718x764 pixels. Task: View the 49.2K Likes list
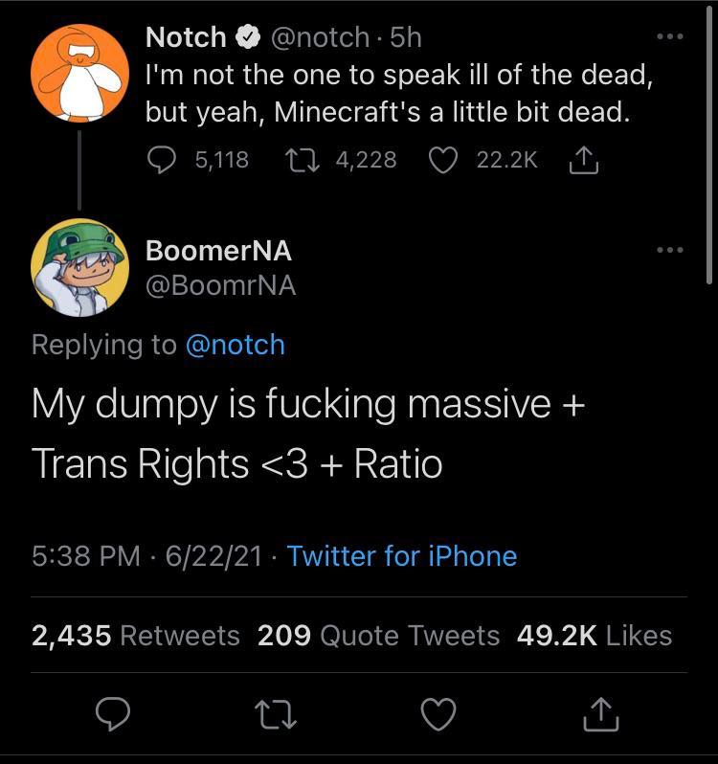pyautogui.click(x=595, y=636)
